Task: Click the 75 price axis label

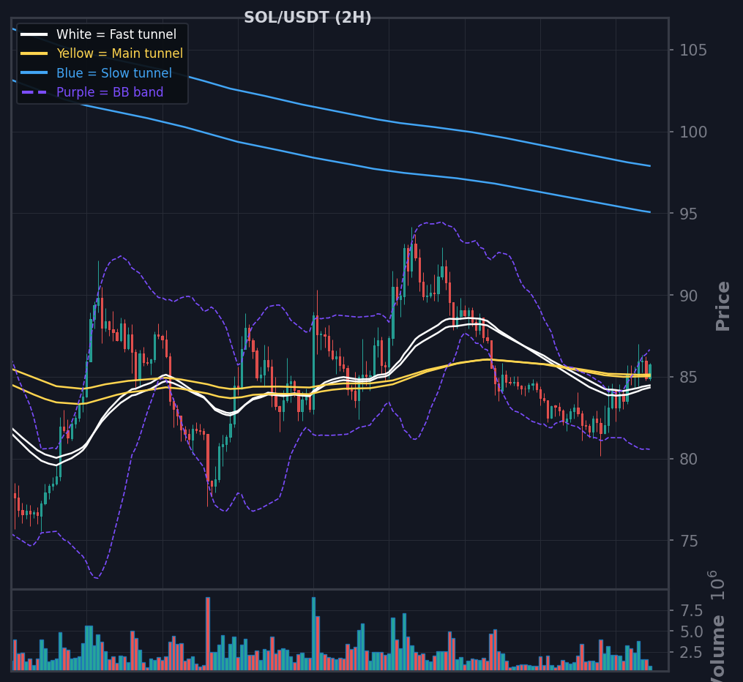Action: point(689,541)
